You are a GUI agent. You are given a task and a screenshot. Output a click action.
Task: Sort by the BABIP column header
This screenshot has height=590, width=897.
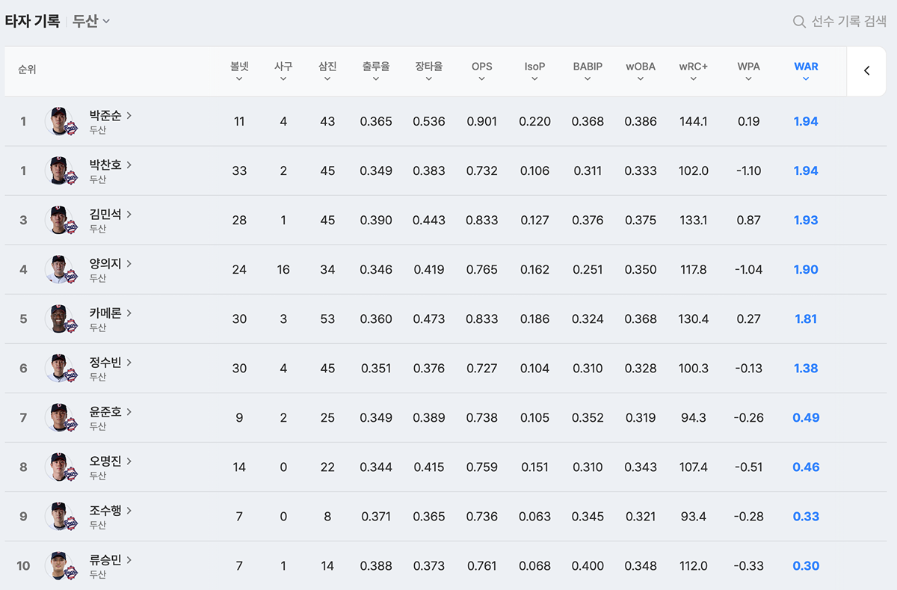click(x=588, y=71)
